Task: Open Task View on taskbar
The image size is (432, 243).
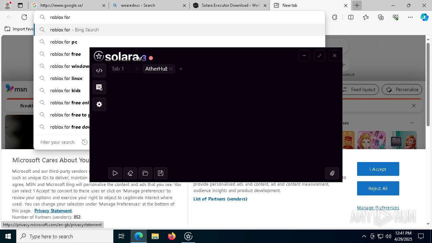Action: [x=122, y=236]
